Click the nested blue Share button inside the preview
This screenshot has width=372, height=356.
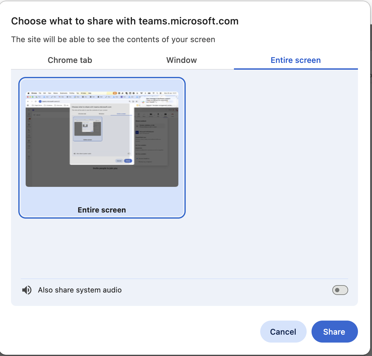(128, 161)
